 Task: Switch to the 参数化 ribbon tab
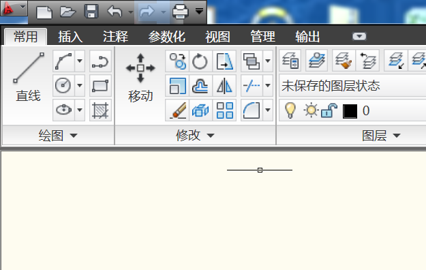[167, 36]
